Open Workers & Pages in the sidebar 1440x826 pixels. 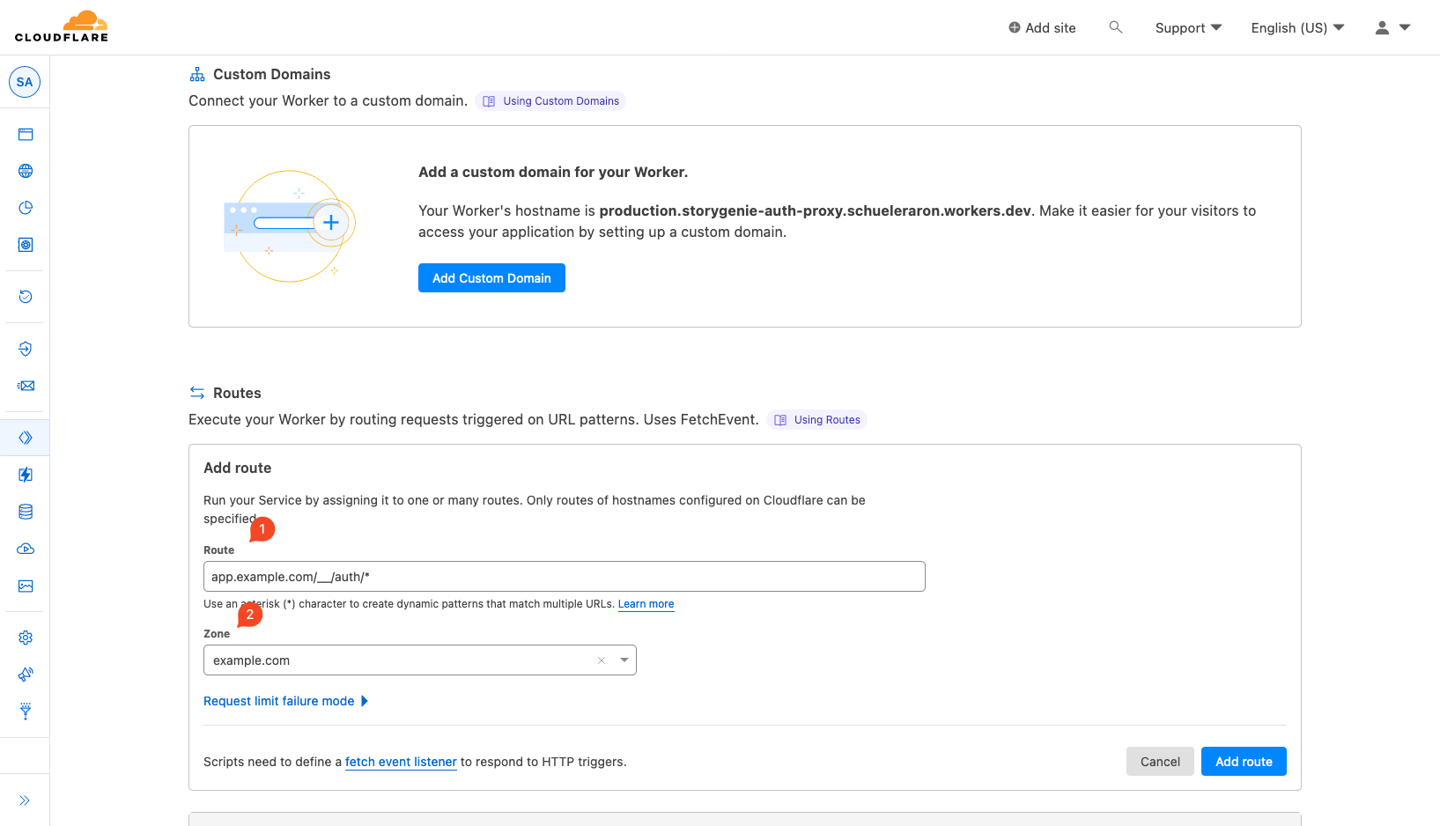coord(25,437)
